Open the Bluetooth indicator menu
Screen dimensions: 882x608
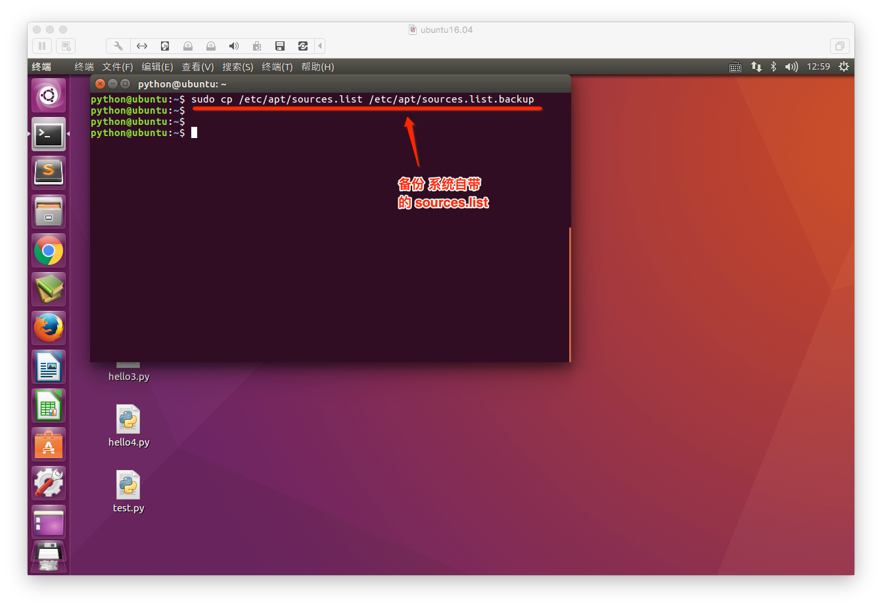tap(774, 67)
